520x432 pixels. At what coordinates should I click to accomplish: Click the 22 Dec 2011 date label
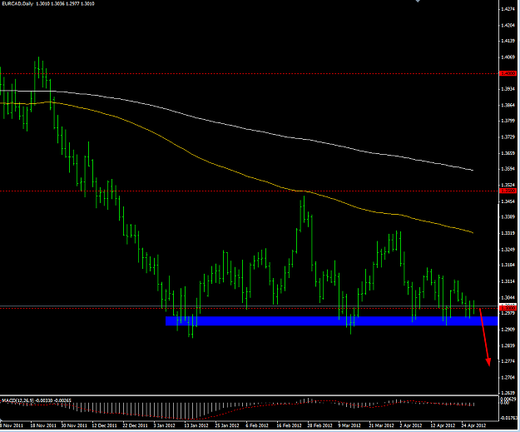click(x=135, y=425)
